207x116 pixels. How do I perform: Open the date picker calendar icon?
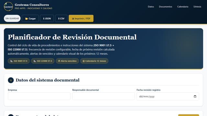195,97
